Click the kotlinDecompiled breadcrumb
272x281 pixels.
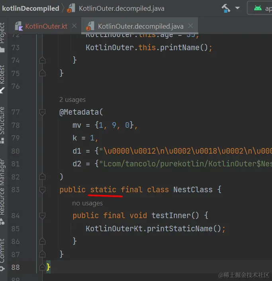click(x=31, y=8)
